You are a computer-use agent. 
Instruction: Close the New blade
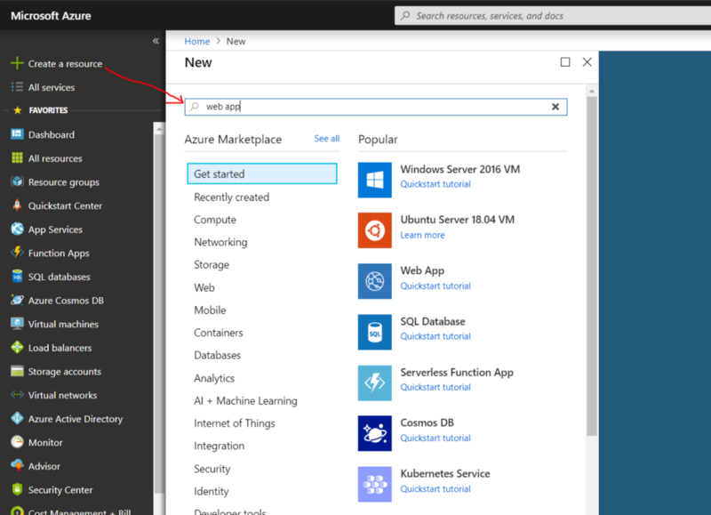click(587, 61)
